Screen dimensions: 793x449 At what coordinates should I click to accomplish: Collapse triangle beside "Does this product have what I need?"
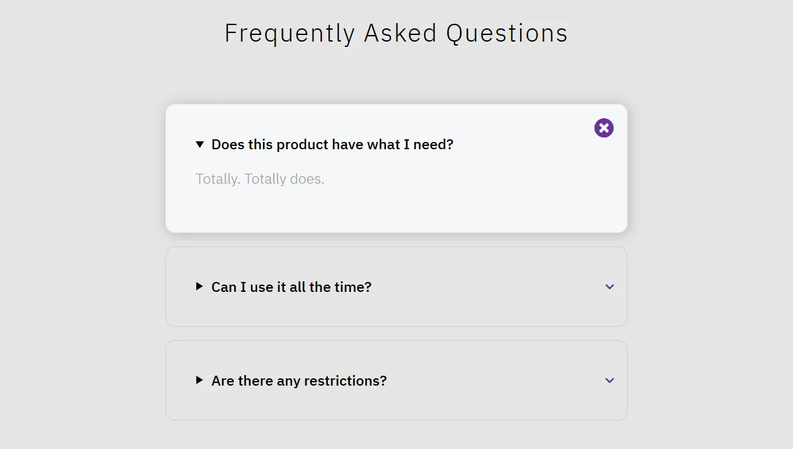pos(200,145)
